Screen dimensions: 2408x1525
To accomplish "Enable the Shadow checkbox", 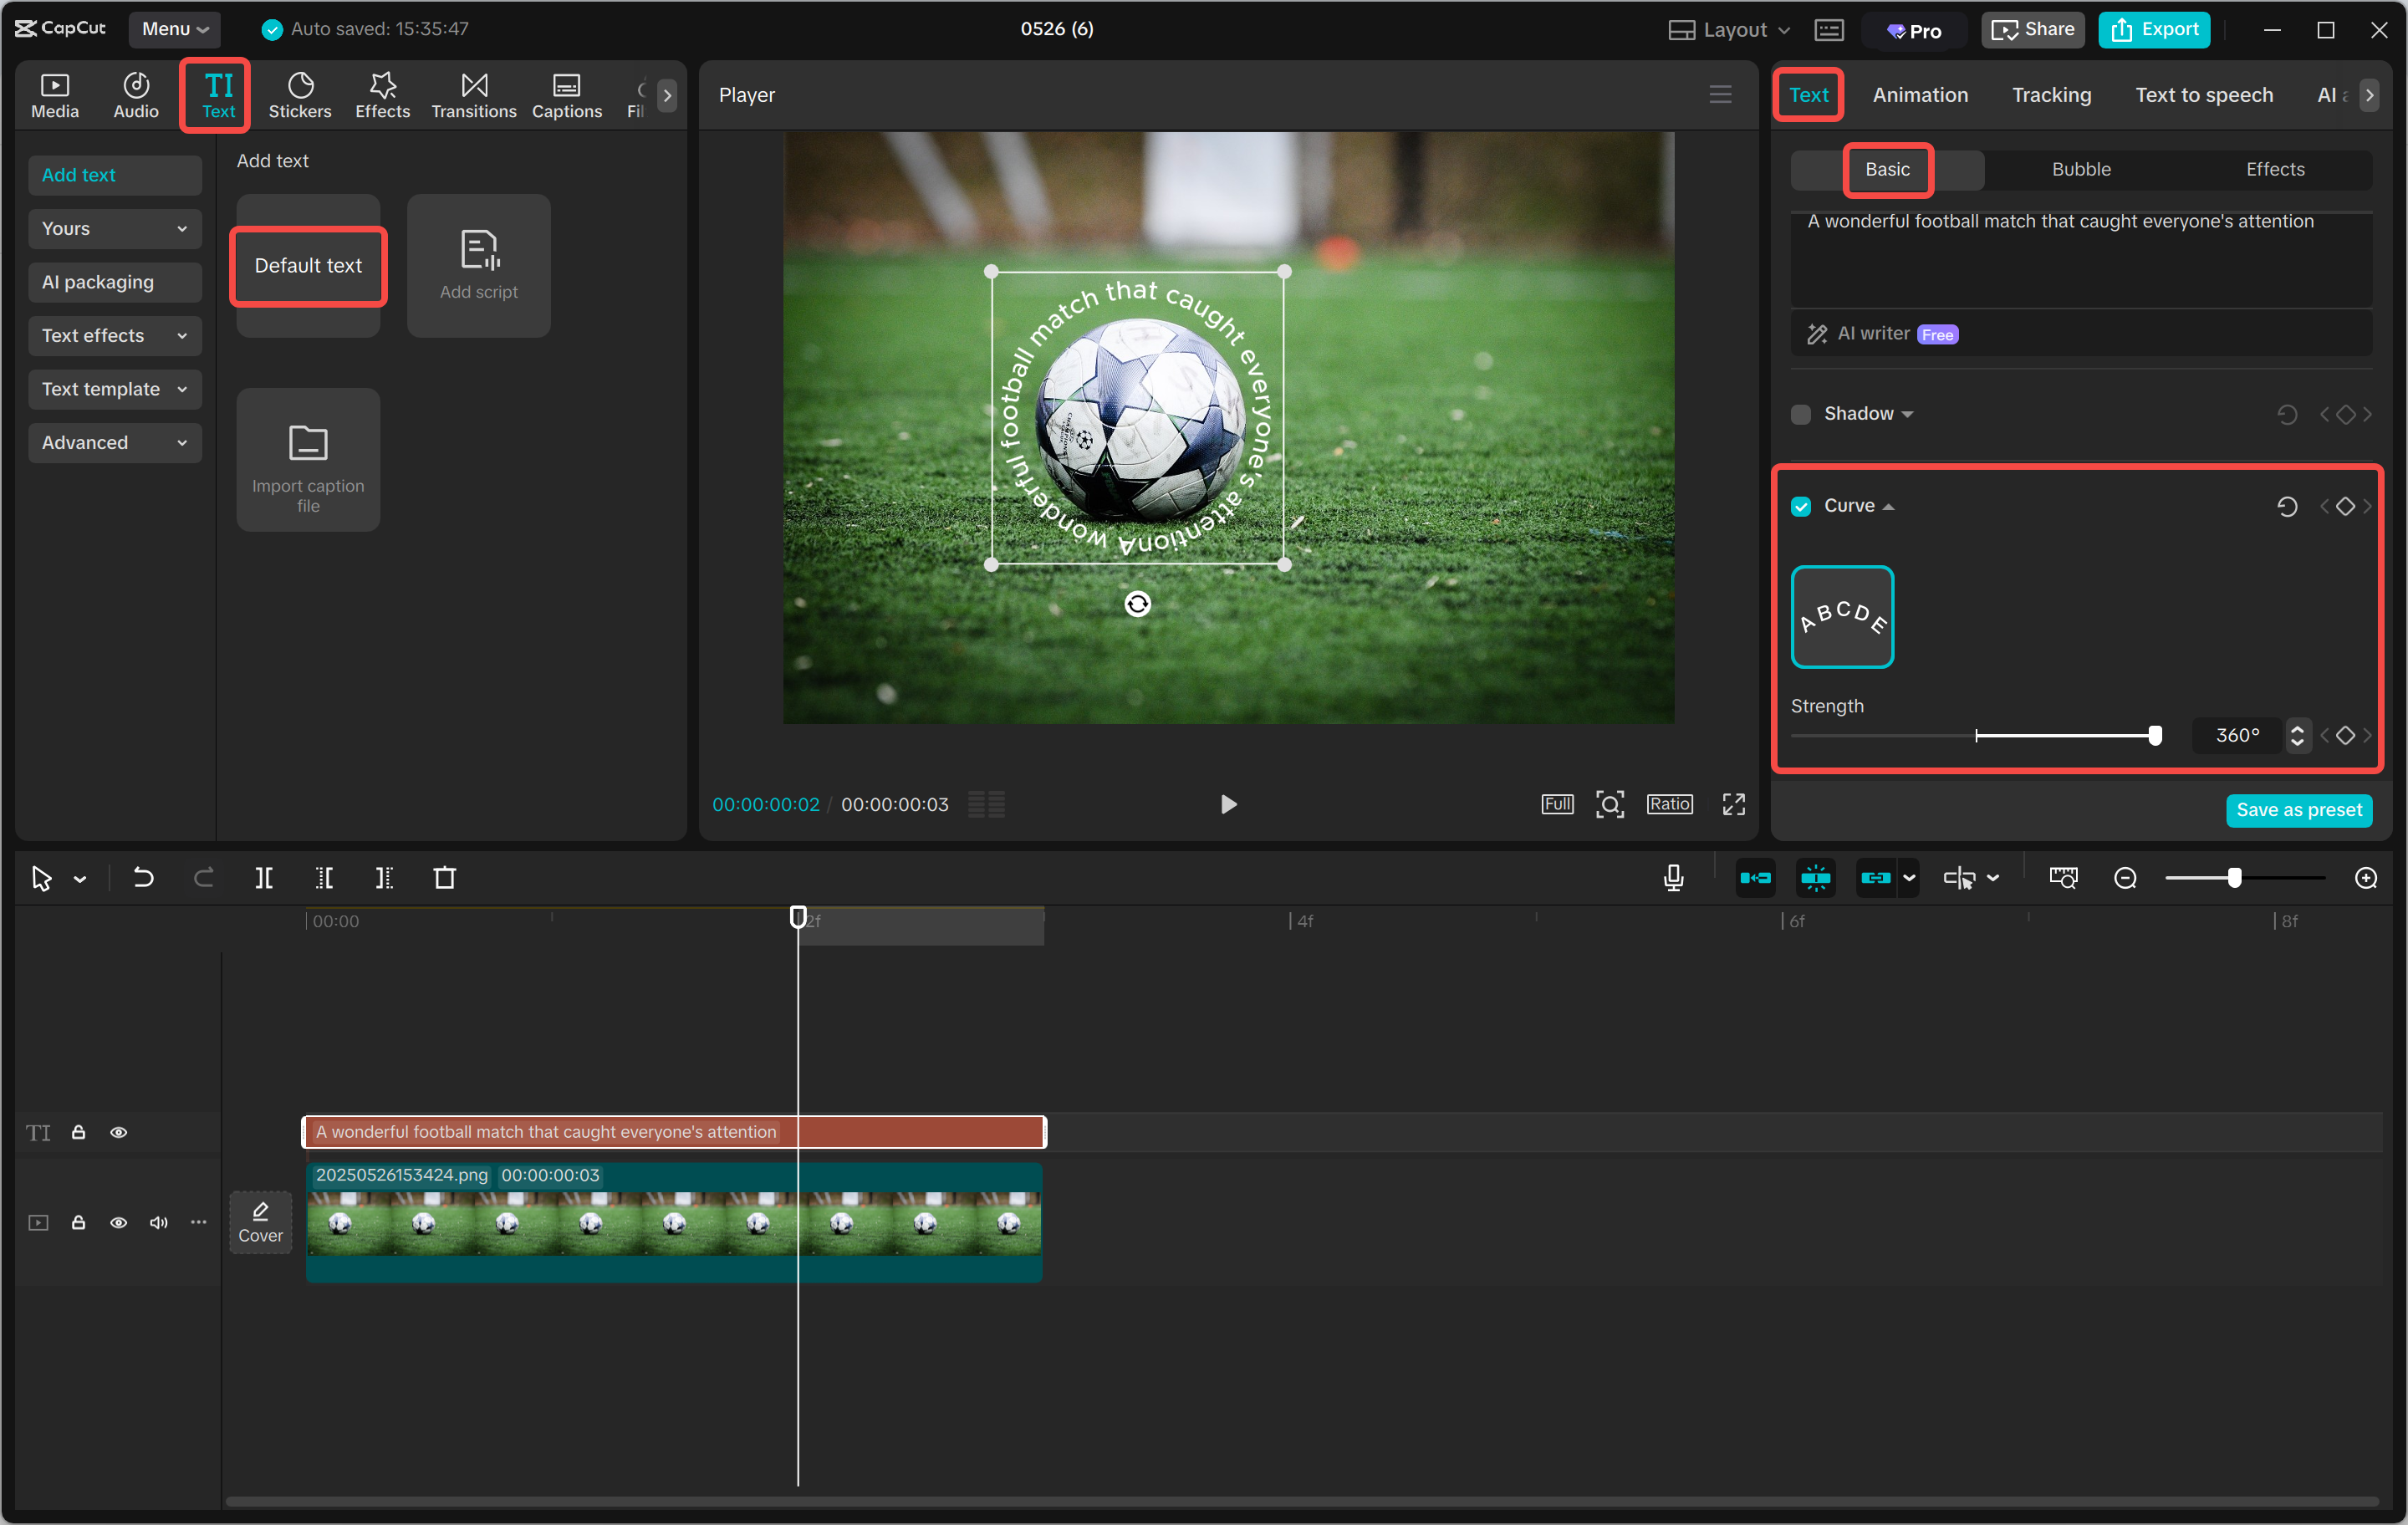I will [1800, 413].
